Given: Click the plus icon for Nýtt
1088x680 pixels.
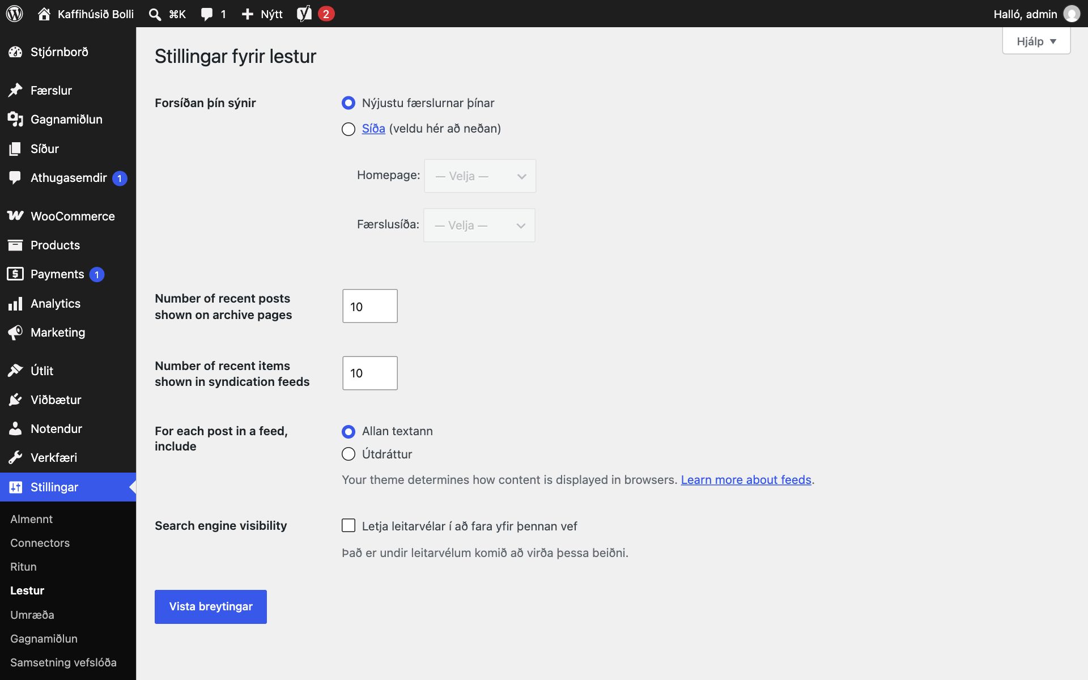Looking at the screenshot, I should pos(247,14).
